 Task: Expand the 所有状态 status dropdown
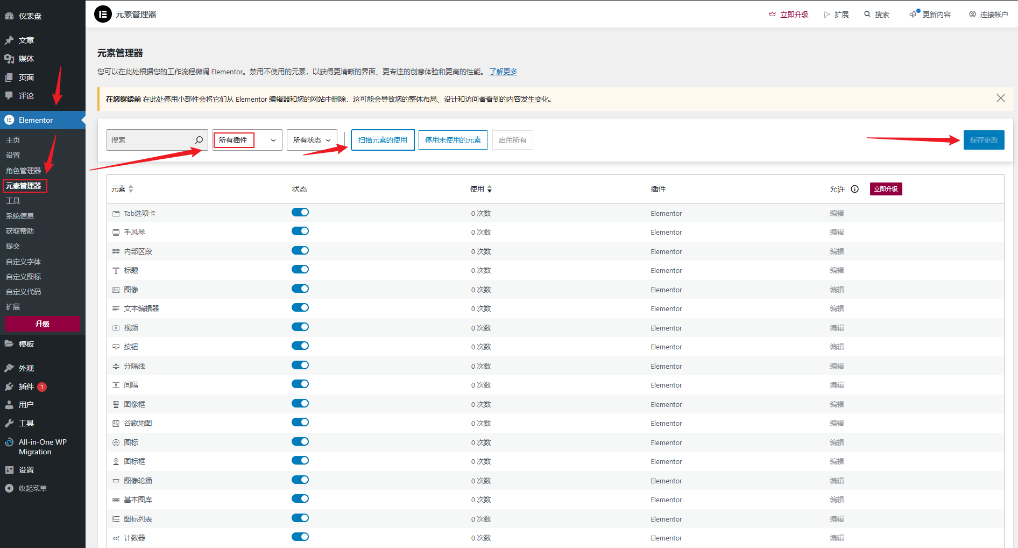312,140
